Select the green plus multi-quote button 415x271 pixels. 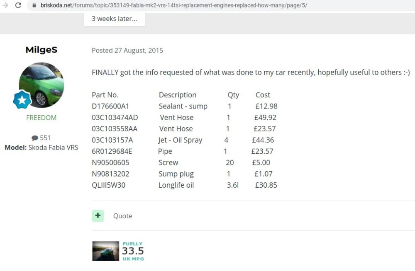(98, 216)
